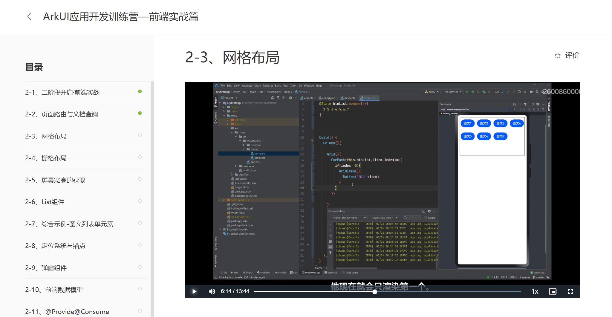
Task: Click the course title ArkUI应用开发训练营—前端实战篇
Action: (x=121, y=16)
